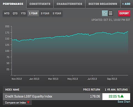This screenshot has height=107, width=133.
Task: Click the 100 y-axis label
Action: point(7,51)
